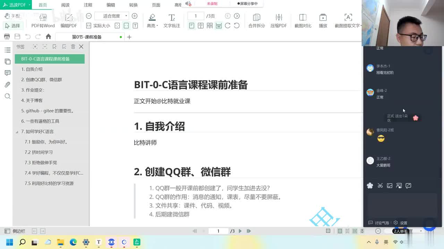
Task: Open the 首页 ribbon tab
Action: [43, 5]
